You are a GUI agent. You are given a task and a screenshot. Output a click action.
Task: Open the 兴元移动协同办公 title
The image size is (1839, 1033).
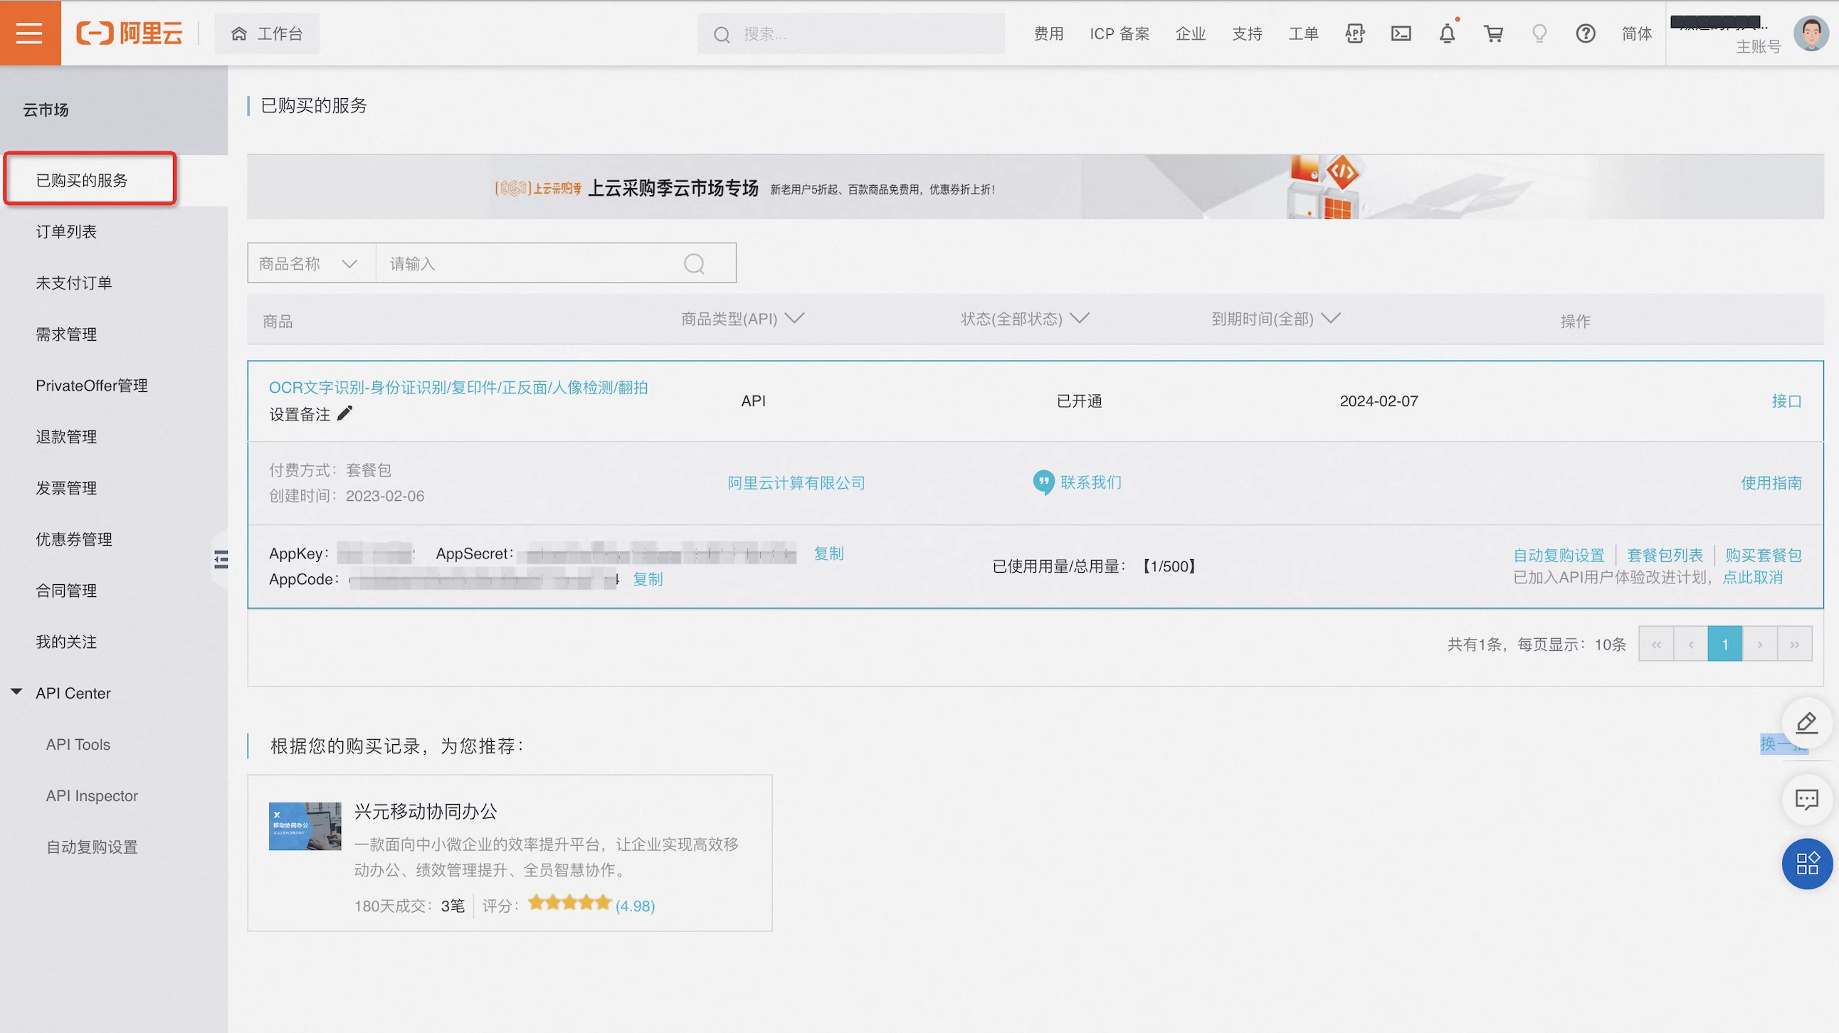pyautogui.click(x=426, y=811)
